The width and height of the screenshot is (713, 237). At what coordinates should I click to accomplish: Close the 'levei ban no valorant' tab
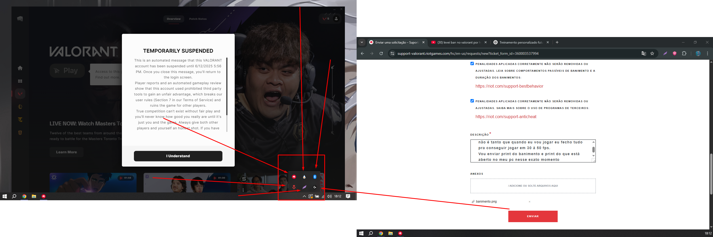[486, 42]
